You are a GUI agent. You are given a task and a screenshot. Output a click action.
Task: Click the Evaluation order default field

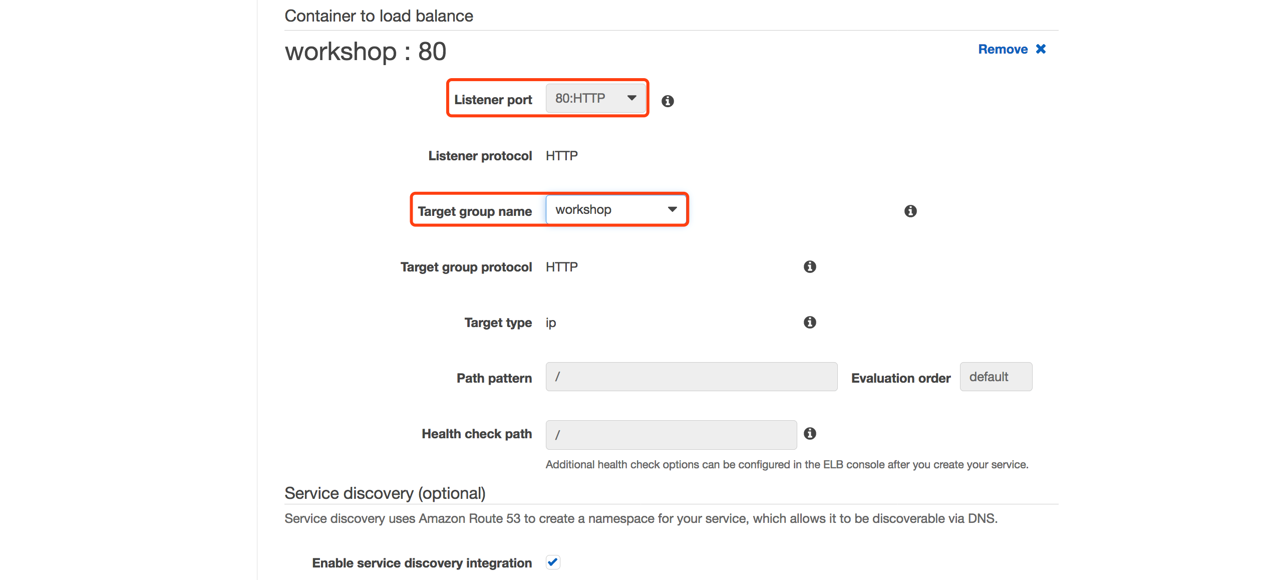click(x=996, y=377)
